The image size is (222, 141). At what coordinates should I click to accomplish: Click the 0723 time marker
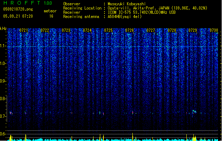point(66,30)
